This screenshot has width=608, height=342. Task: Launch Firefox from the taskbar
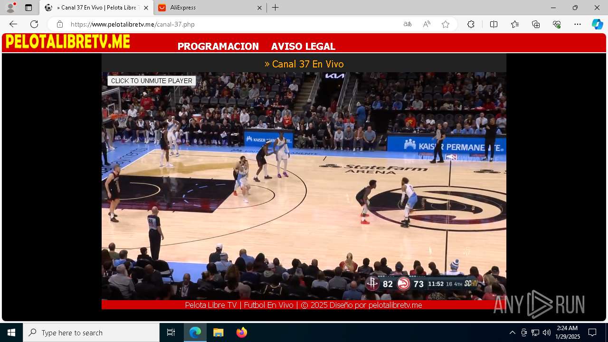click(x=241, y=332)
